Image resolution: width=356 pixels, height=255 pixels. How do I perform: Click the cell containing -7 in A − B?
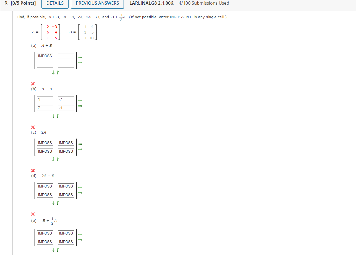pos(66,99)
